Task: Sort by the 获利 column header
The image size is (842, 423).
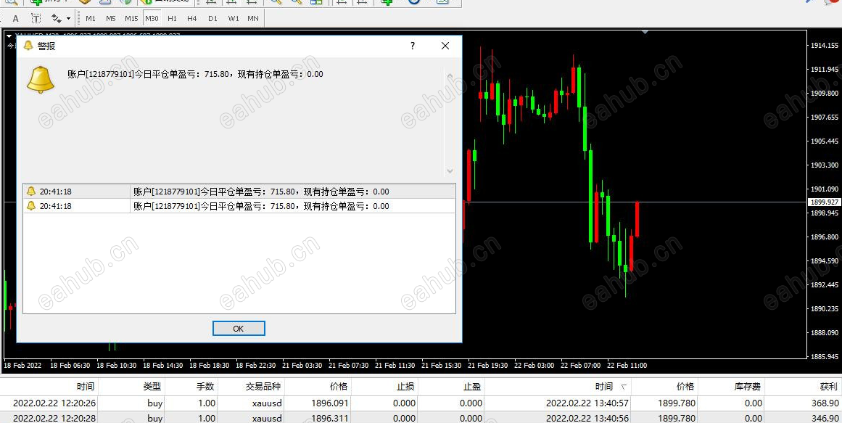Action: 802,387
